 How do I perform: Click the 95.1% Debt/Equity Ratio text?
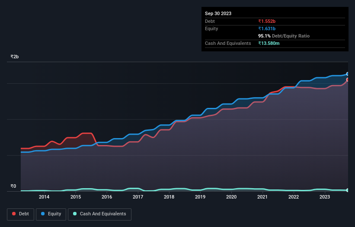pyautogui.click(x=284, y=36)
